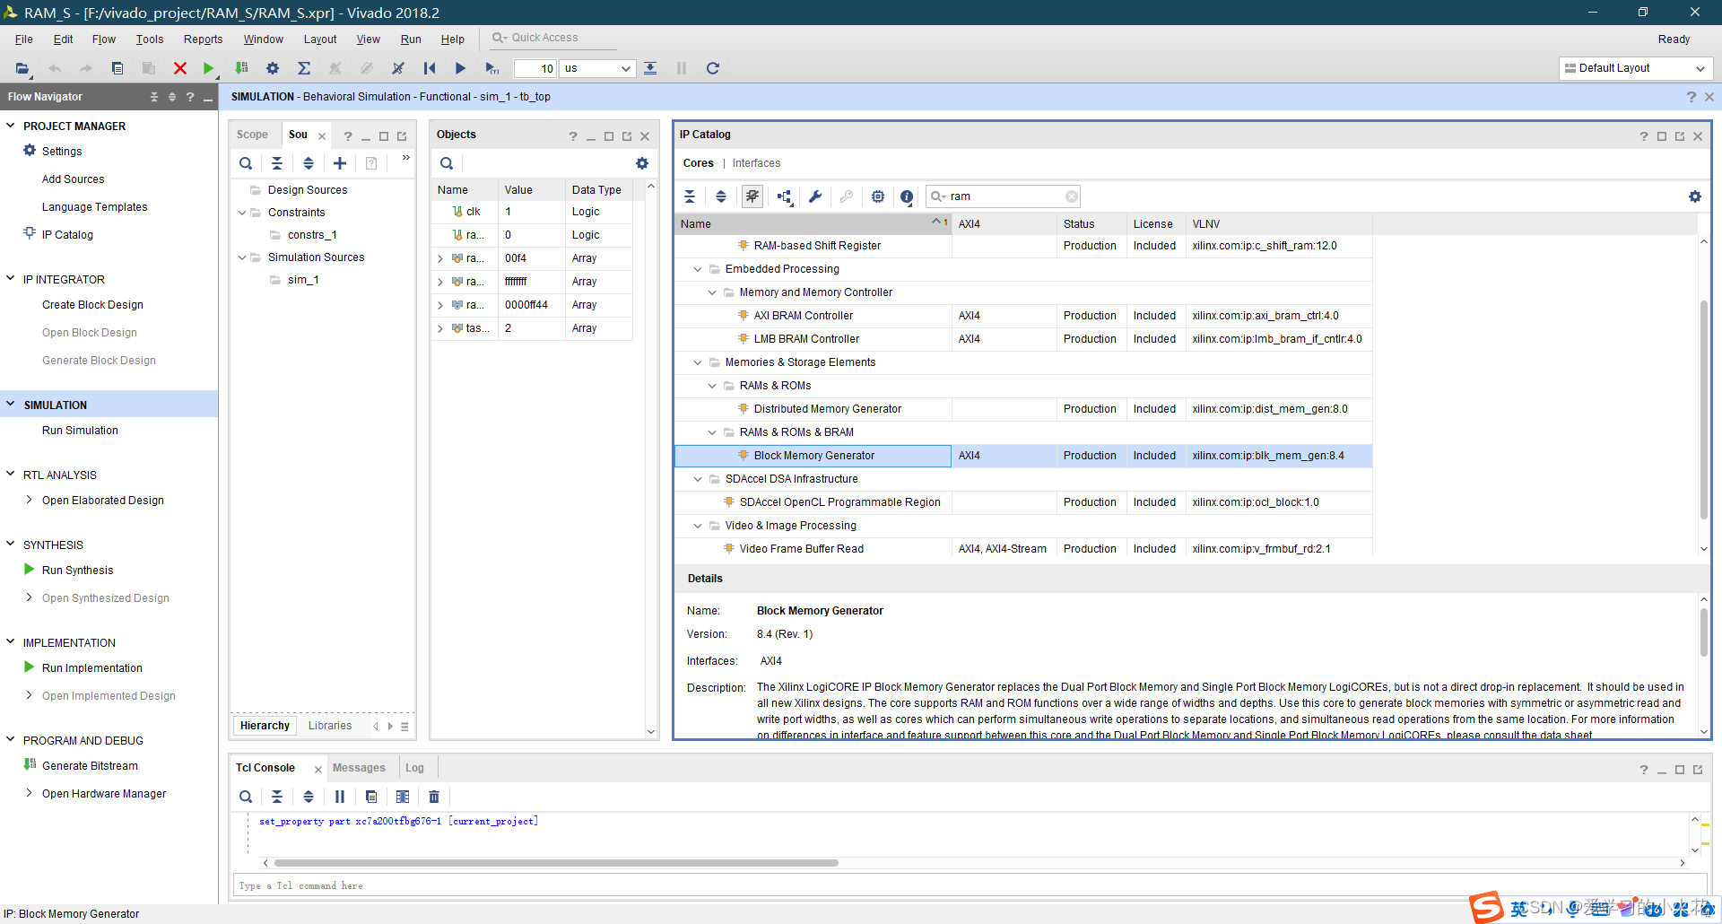Collapse the Memories & Storage Elements category
The height and width of the screenshot is (924, 1722).
(x=698, y=362)
